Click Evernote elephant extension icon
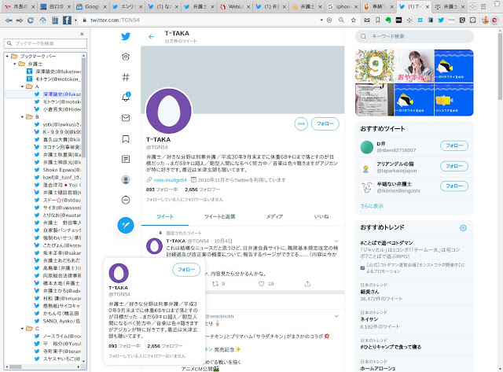 tap(388, 20)
